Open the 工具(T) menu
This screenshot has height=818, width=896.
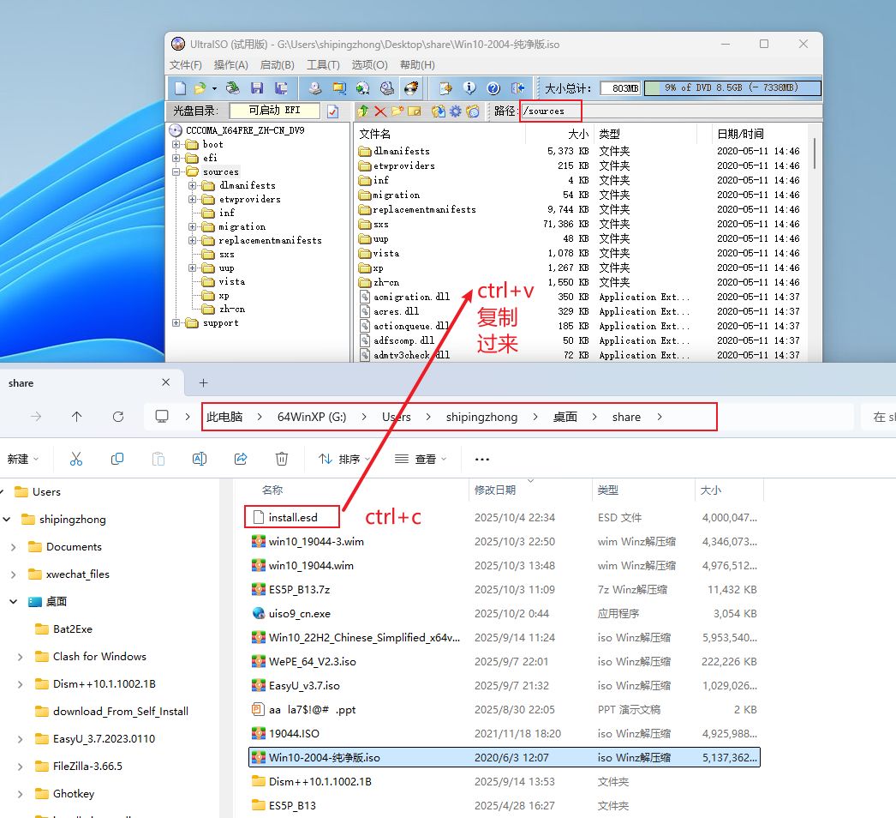click(x=323, y=65)
